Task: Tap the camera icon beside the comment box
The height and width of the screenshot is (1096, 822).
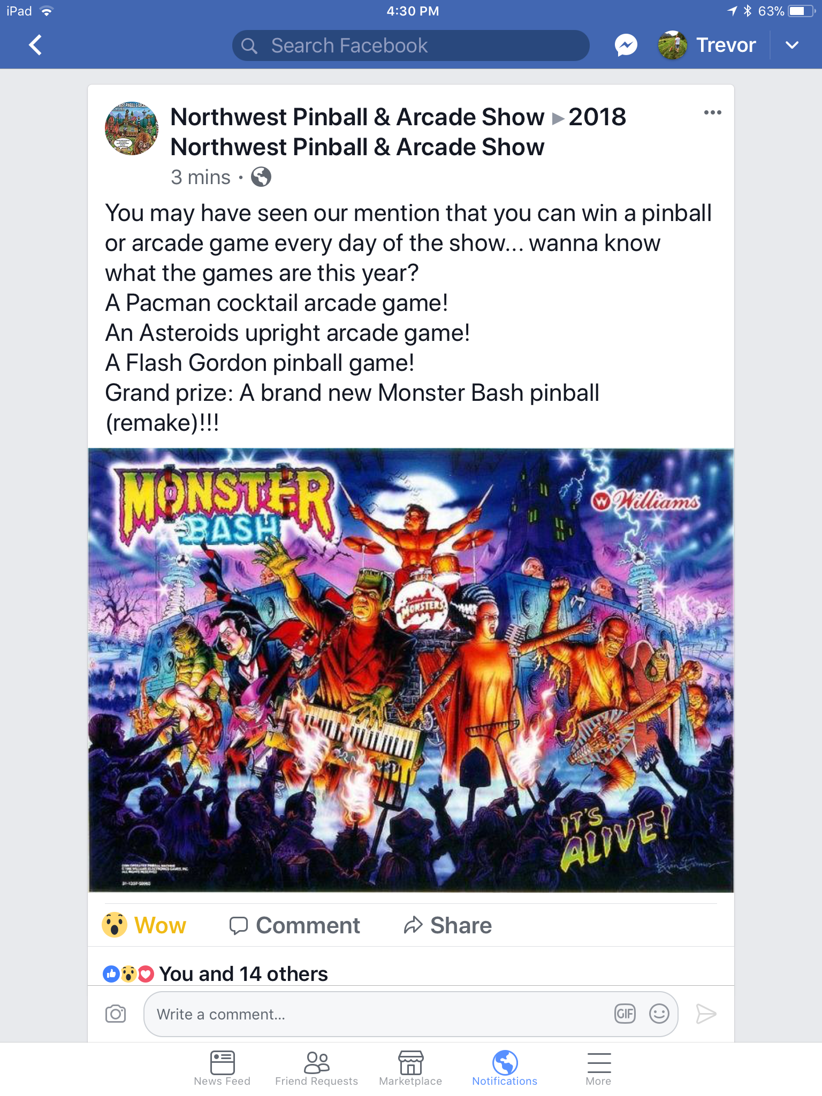Action: (x=116, y=1014)
